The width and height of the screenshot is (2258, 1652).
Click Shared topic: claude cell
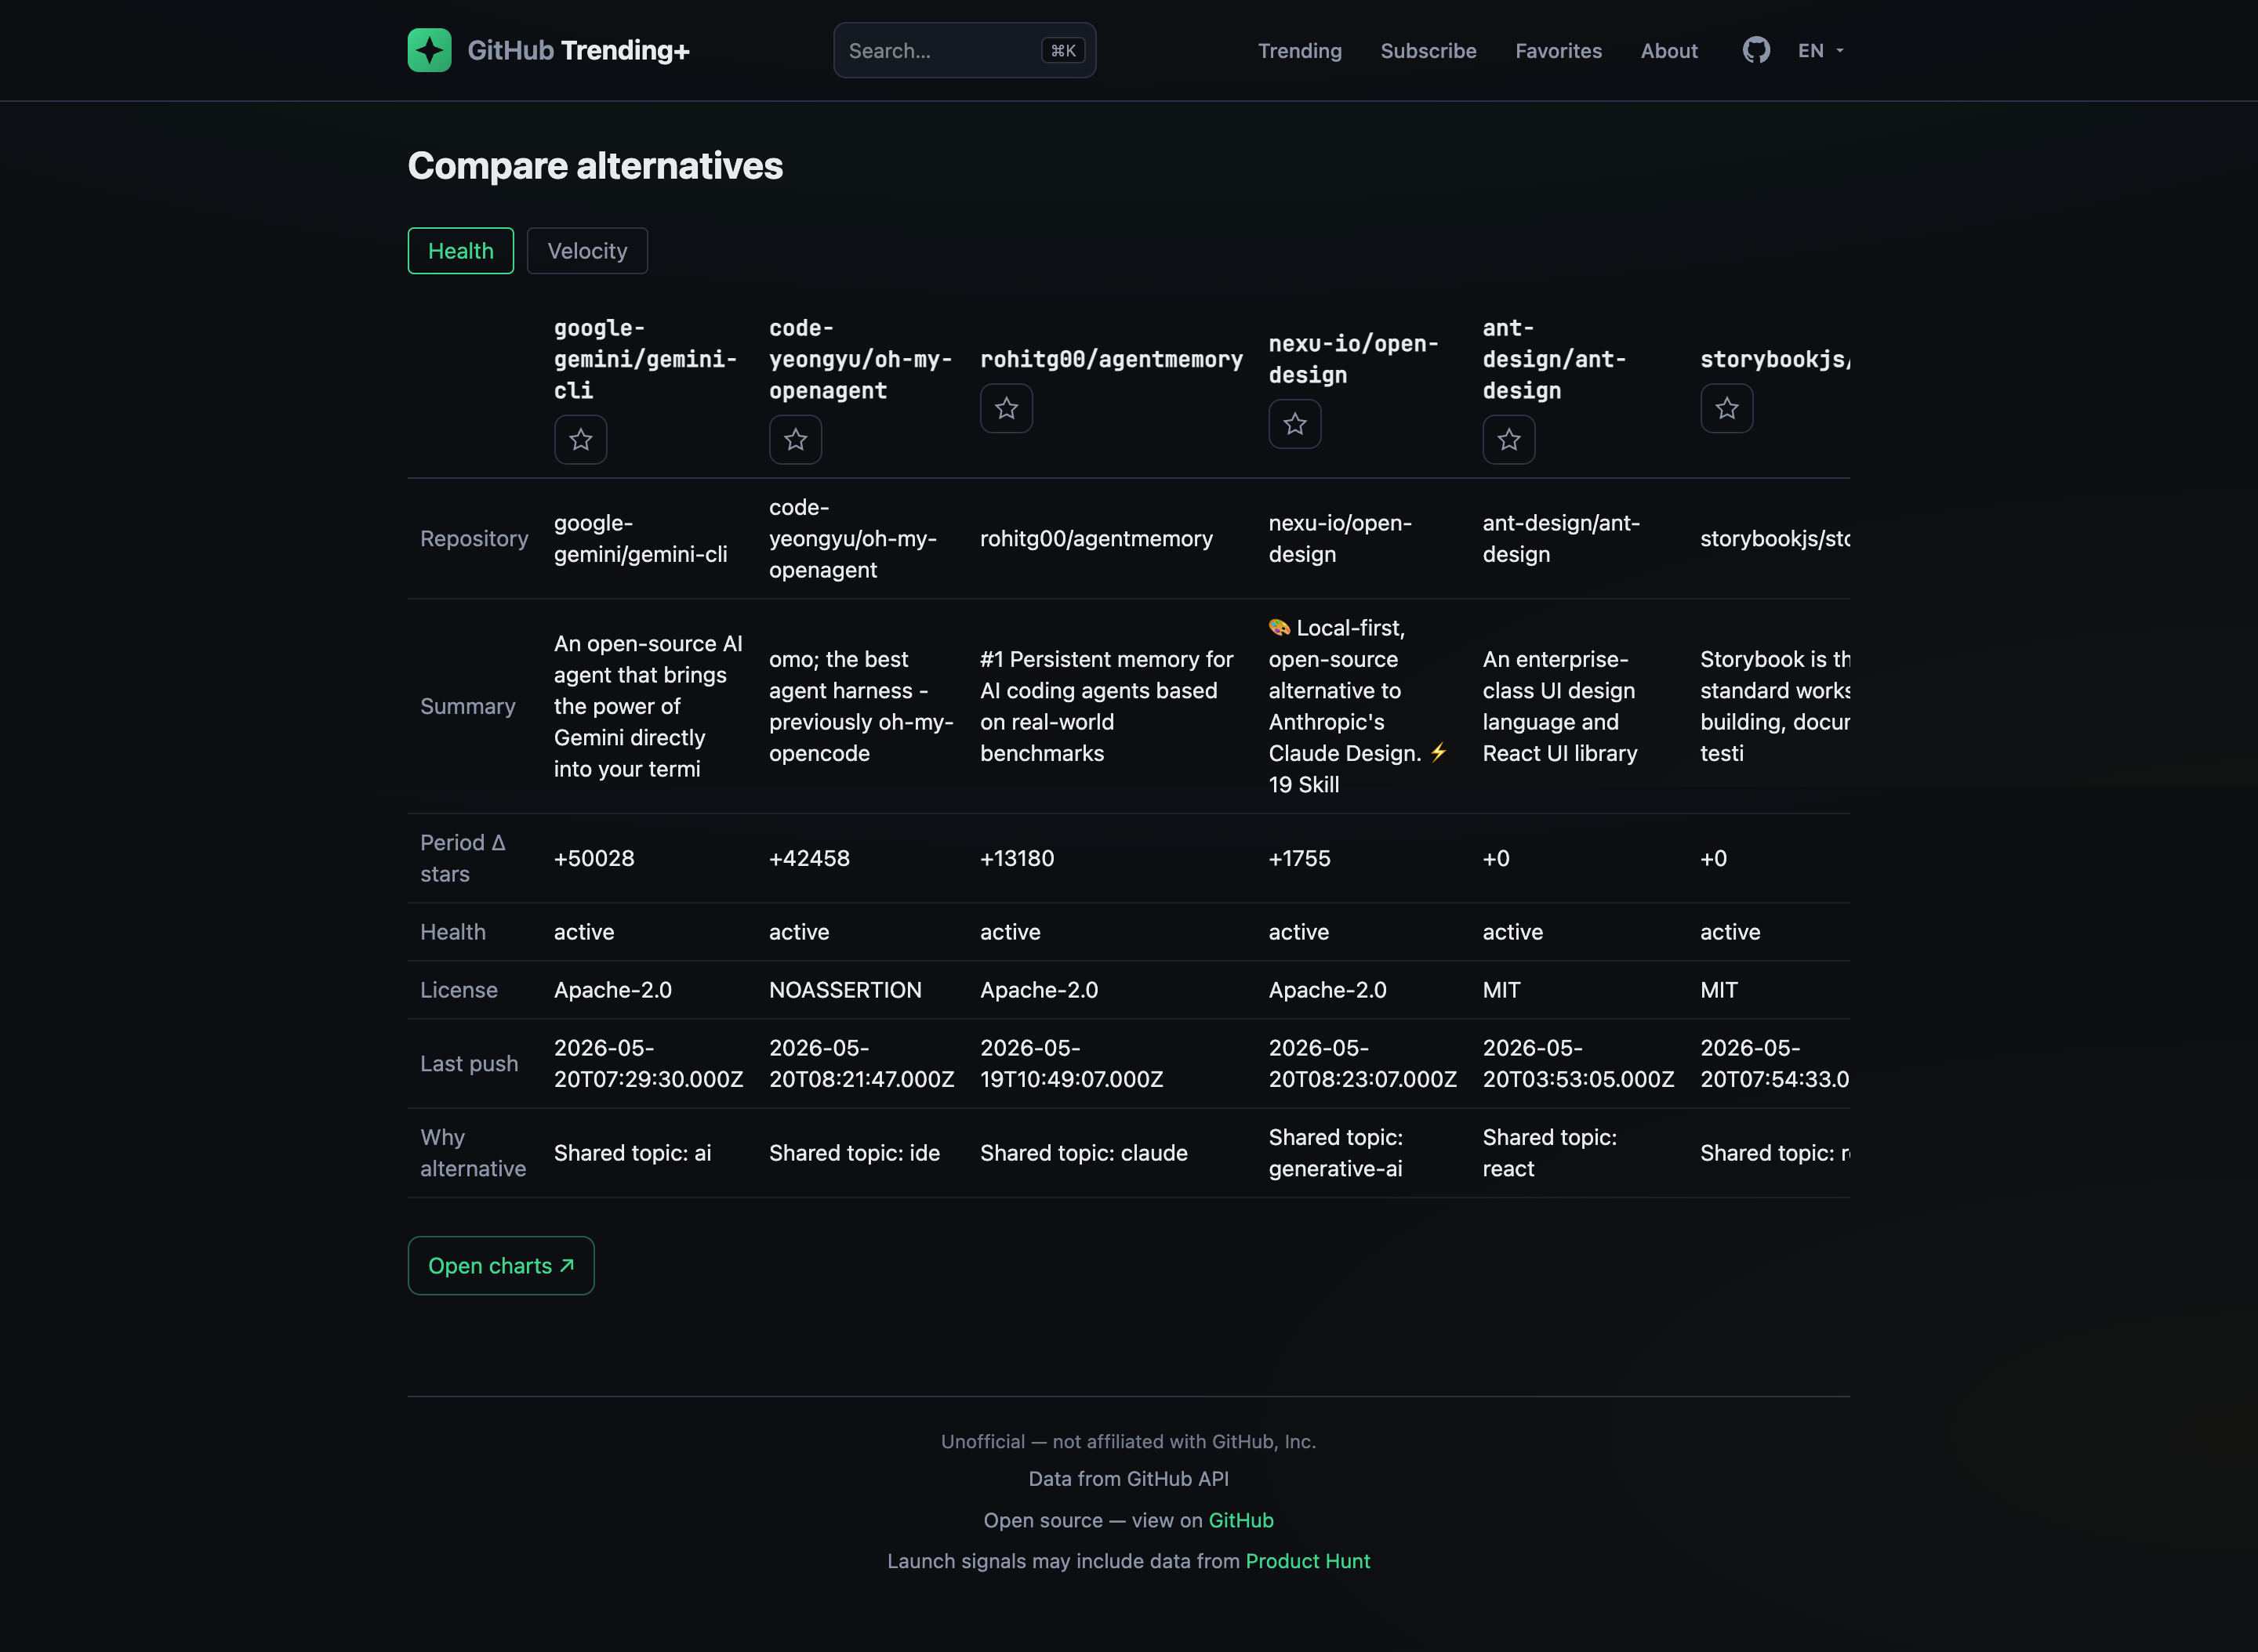(1084, 1153)
